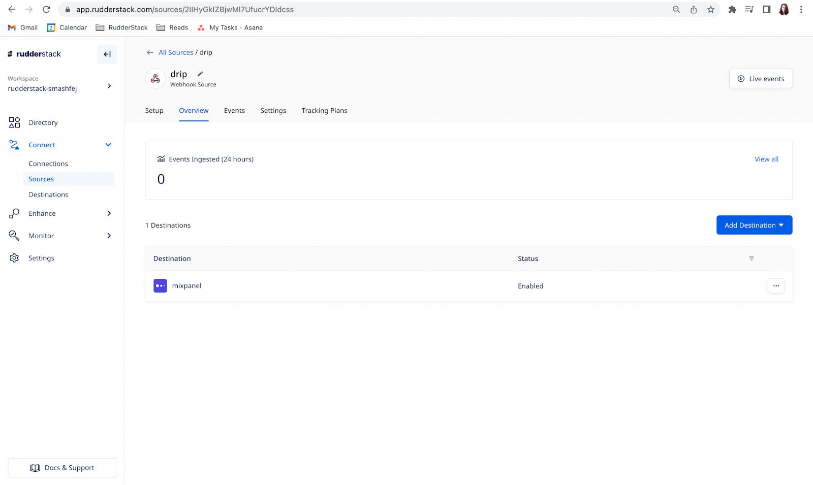
Task: Click the Live events button
Action: pos(761,79)
